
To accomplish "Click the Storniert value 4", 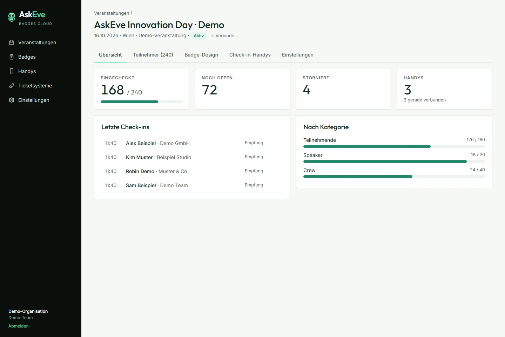I will coord(307,90).
